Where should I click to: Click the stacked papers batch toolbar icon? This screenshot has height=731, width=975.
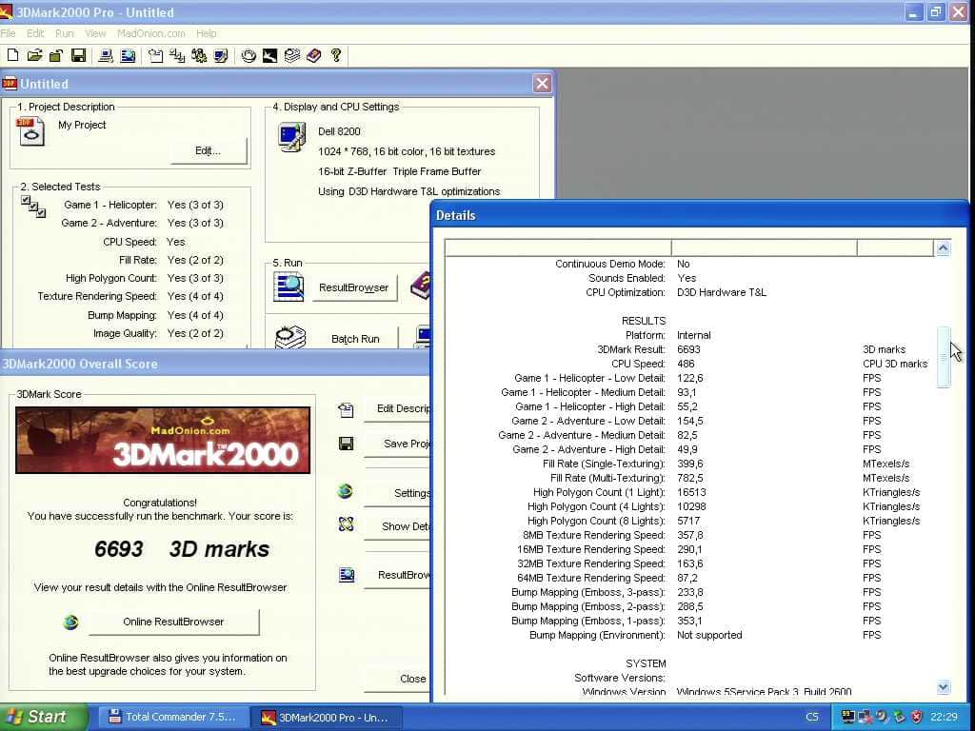tap(291, 55)
